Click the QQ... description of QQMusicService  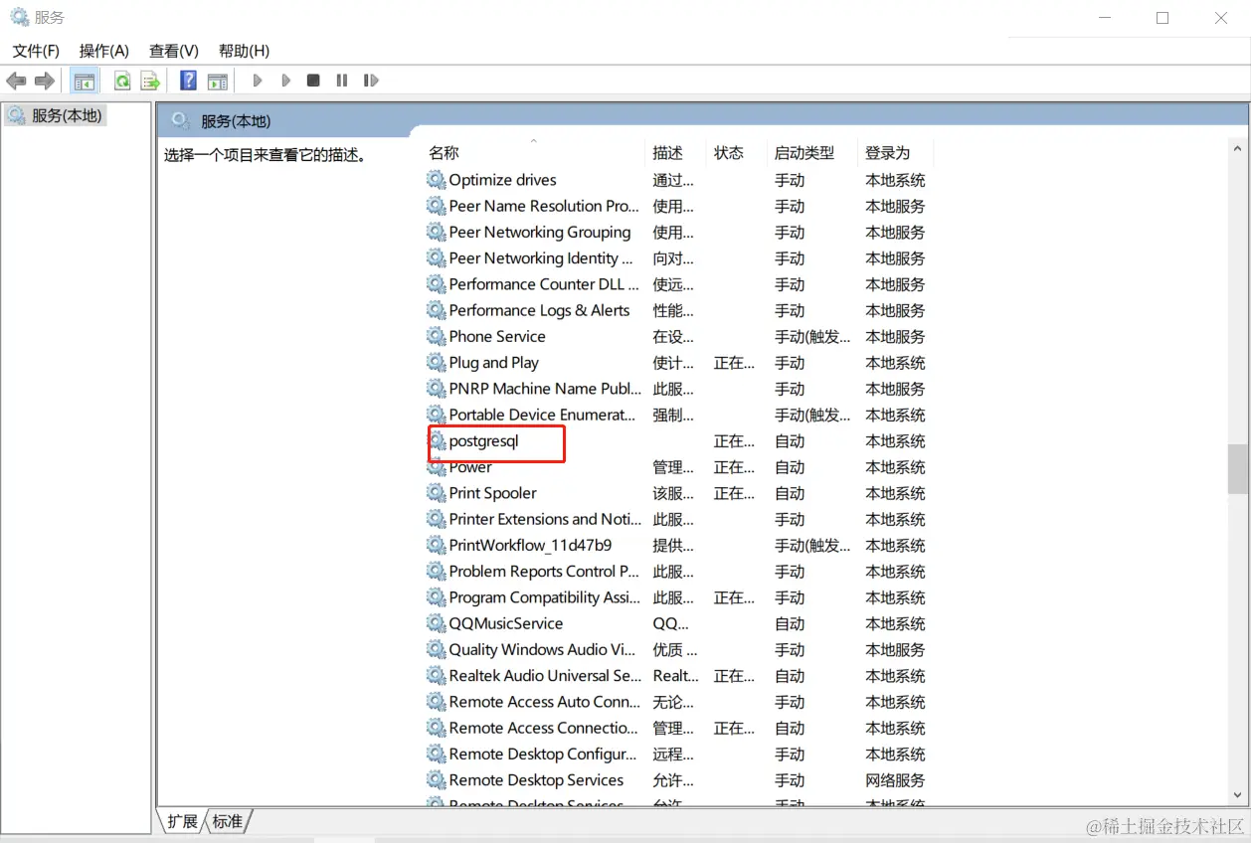670,623
